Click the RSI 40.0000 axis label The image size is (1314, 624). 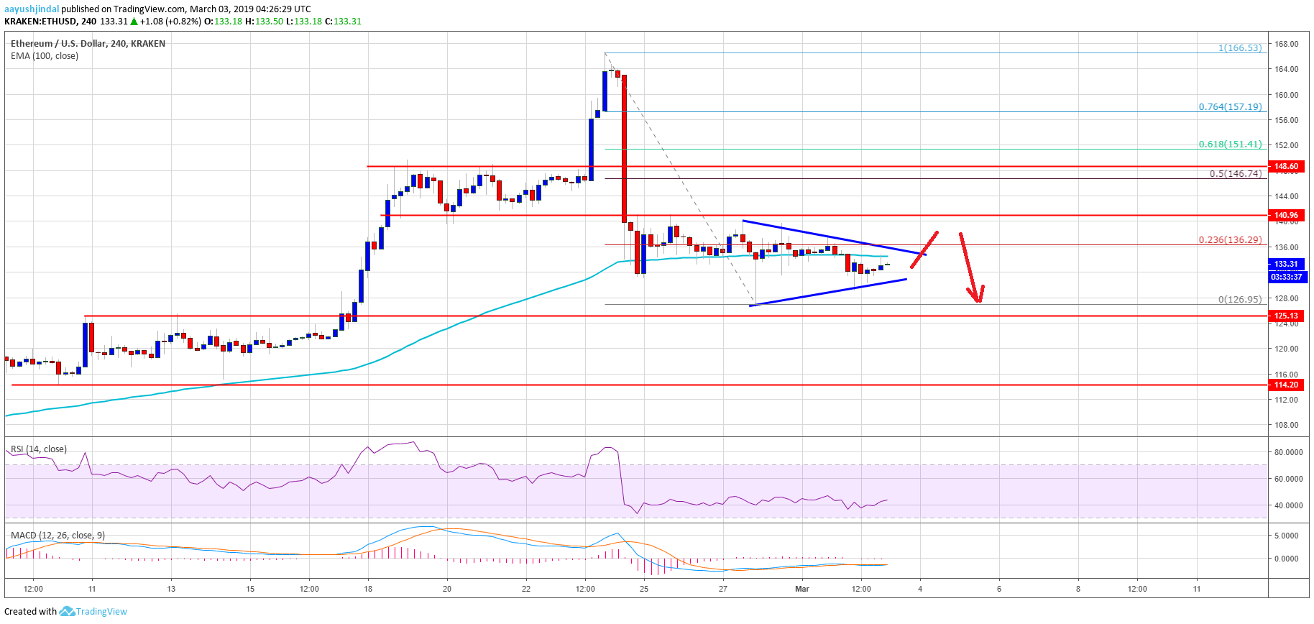1288,505
